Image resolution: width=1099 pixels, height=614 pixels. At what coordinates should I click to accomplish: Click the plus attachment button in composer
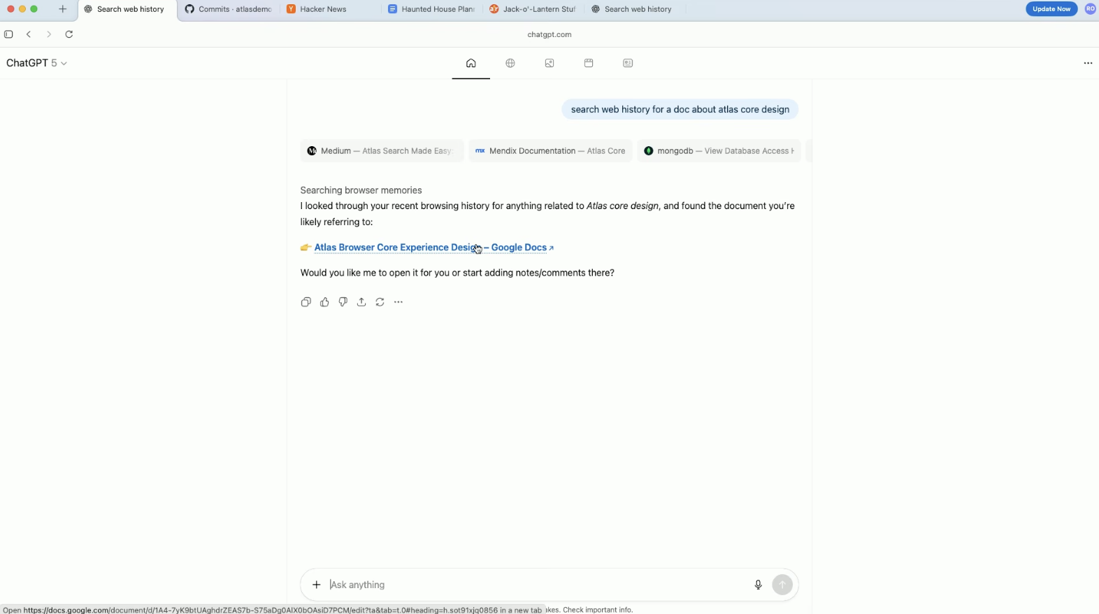[x=317, y=585]
